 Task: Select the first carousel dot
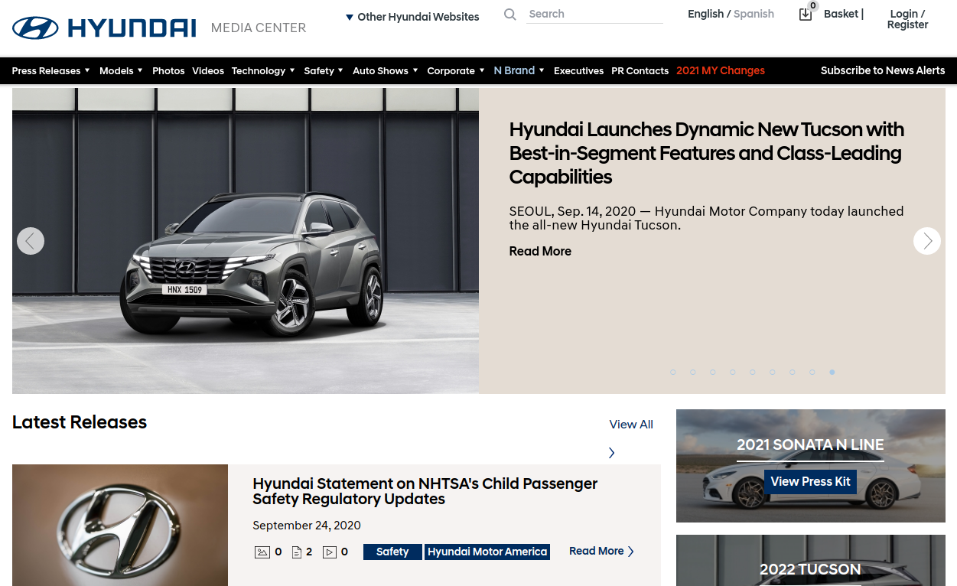point(673,373)
